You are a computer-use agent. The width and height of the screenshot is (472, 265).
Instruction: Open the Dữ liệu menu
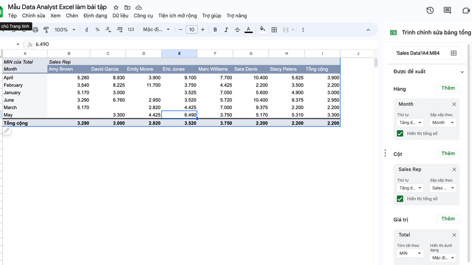tap(120, 16)
